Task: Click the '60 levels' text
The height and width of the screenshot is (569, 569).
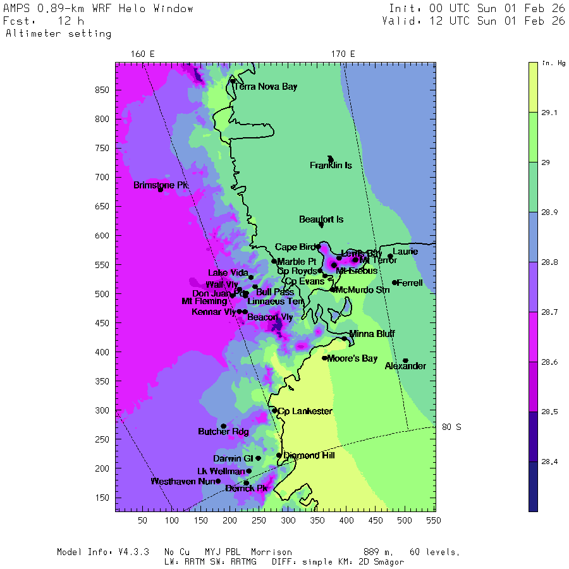Action: click(x=435, y=553)
